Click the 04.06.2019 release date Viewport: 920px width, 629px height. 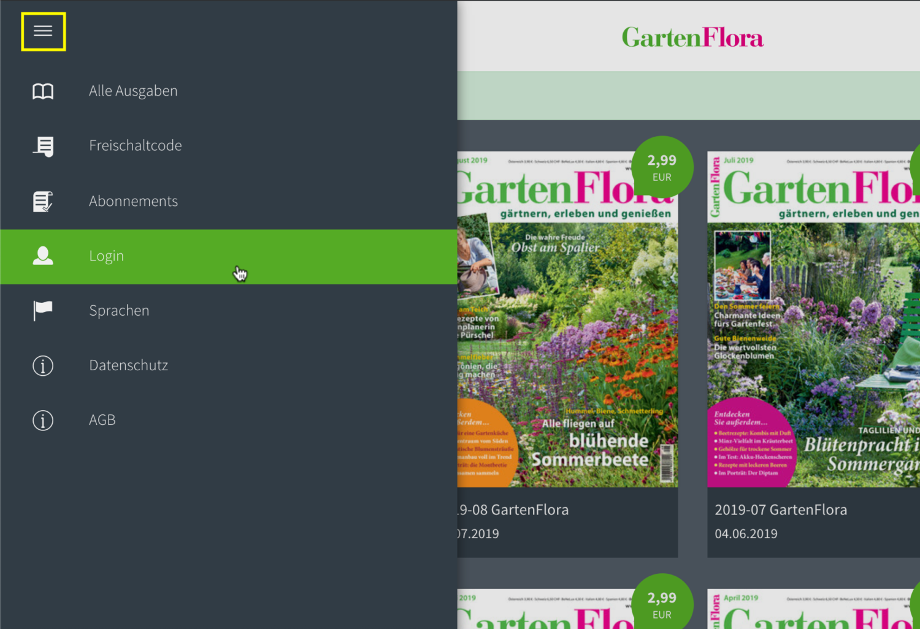(x=746, y=534)
